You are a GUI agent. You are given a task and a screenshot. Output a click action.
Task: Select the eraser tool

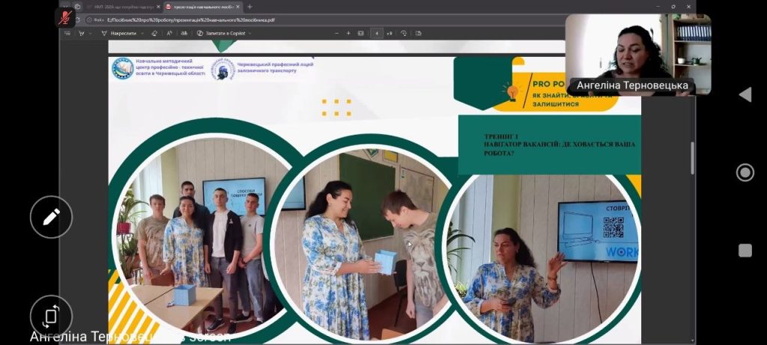pyautogui.click(x=154, y=33)
